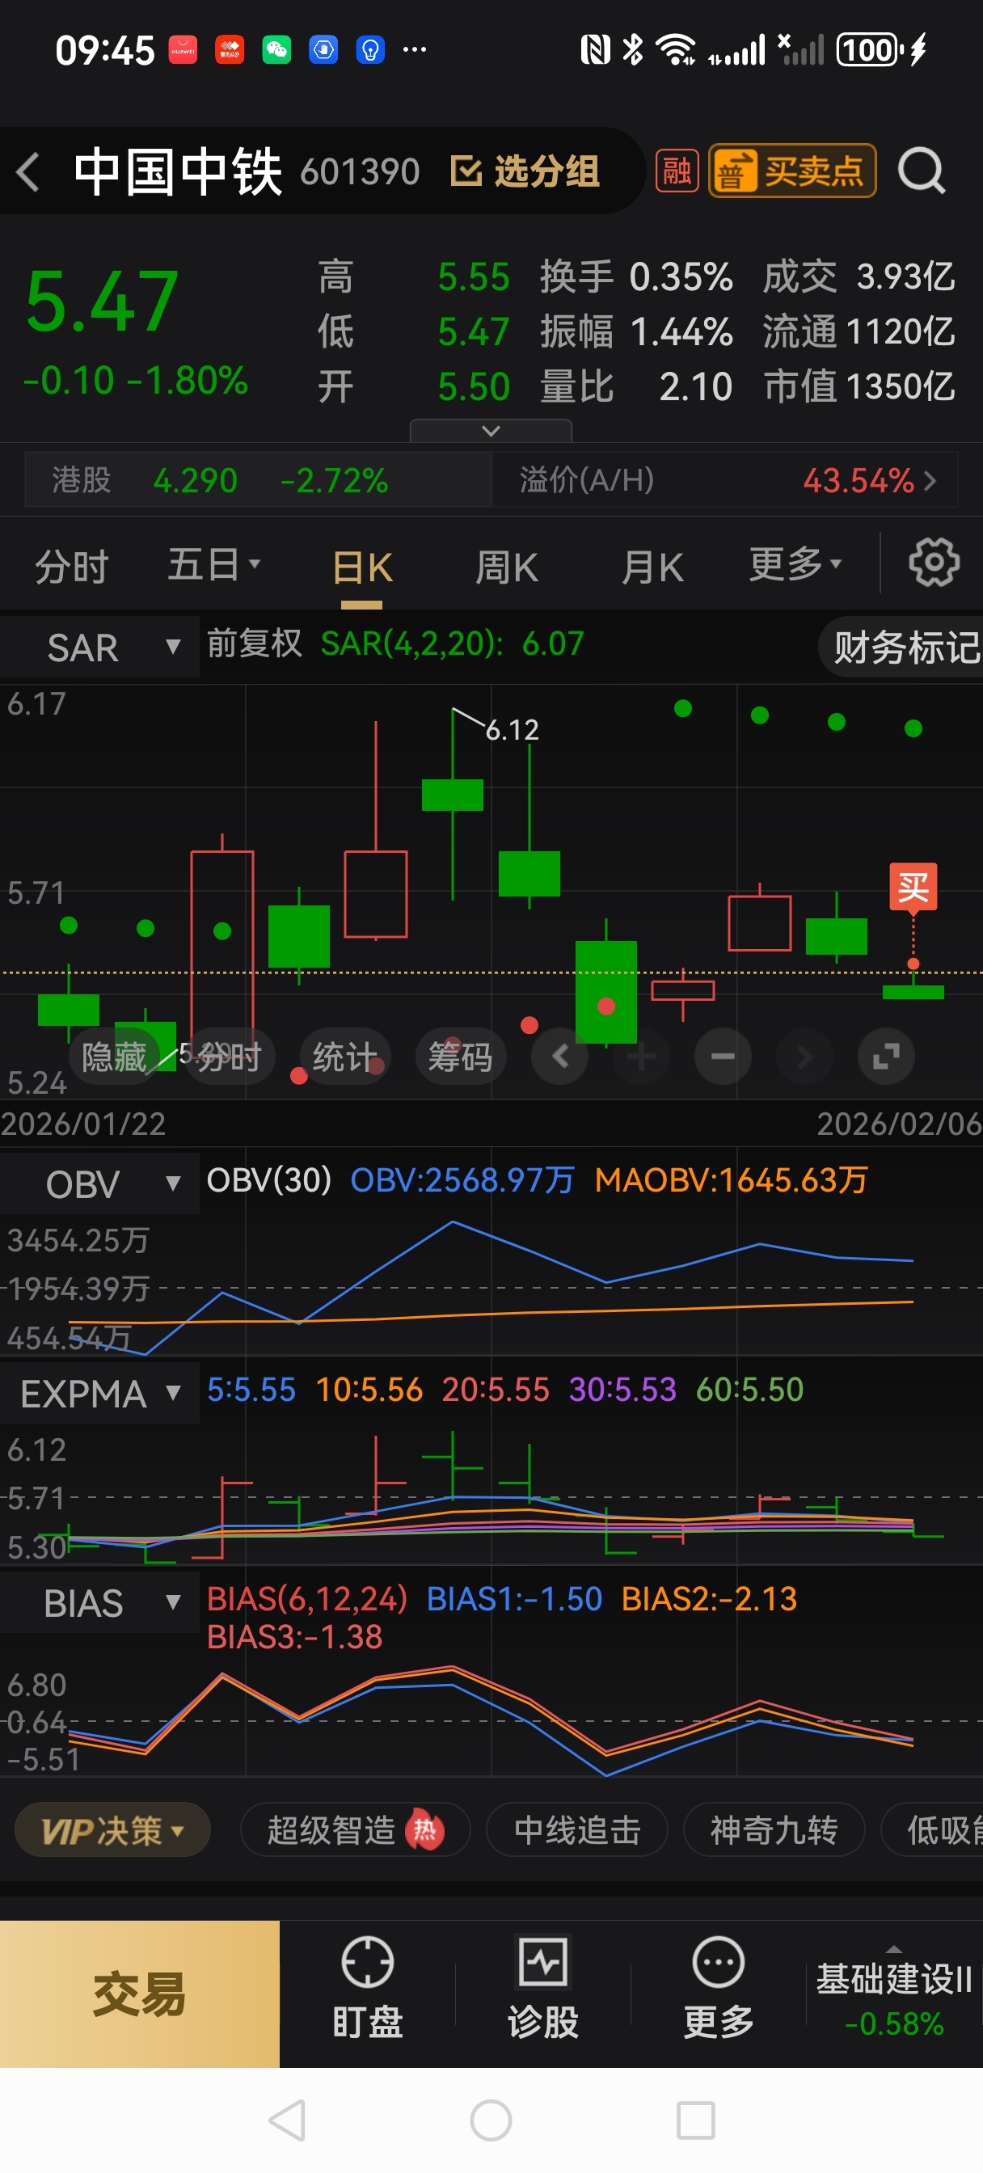
Task: Tap the 融 margin trading badge
Action: 677,171
